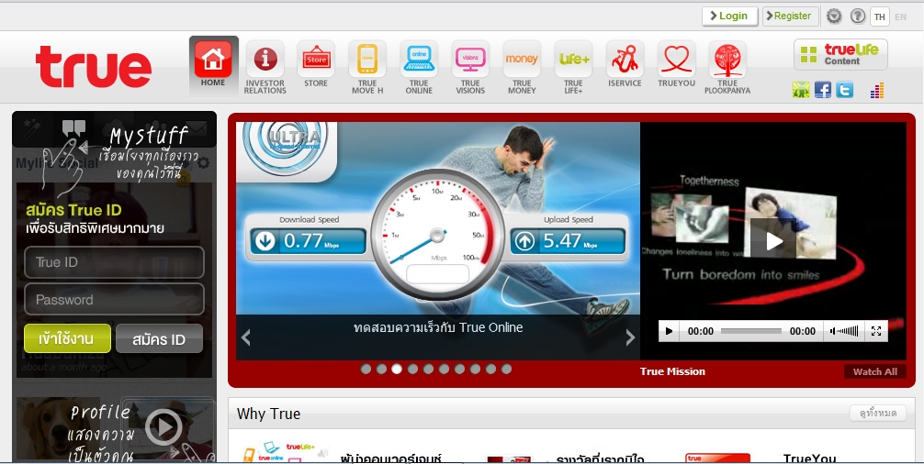Play video with large overlay play button
This screenshot has width=924, height=464.
[773, 240]
